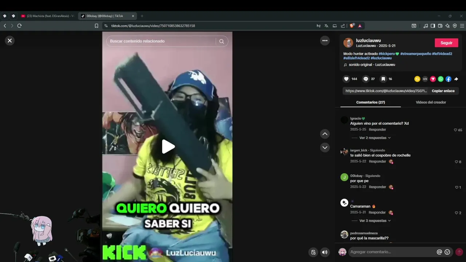This screenshot has width=466, height=262.
Task: Open Brave Wallet icon
Action: 440,26
